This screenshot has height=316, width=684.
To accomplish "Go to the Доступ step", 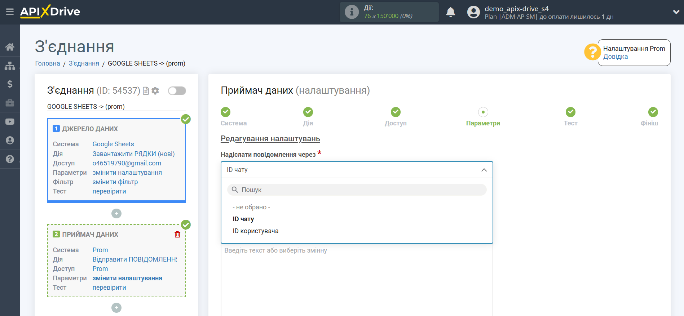I will (396, 112).
